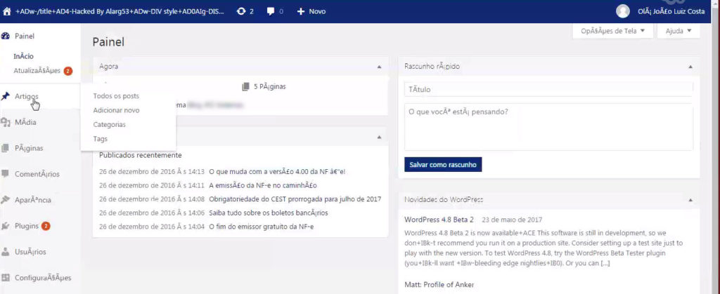Screen dimensions: 720x294
Task: Click the orange 2 badge next to Atualizações
Action: click(x=68, y=71)
